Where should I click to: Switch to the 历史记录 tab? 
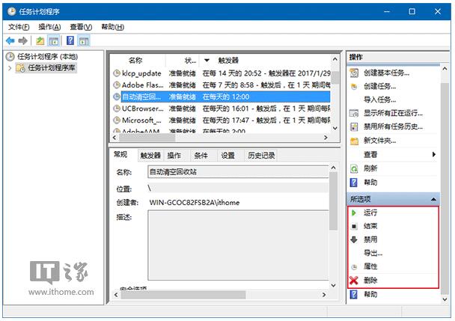point(261,156)
